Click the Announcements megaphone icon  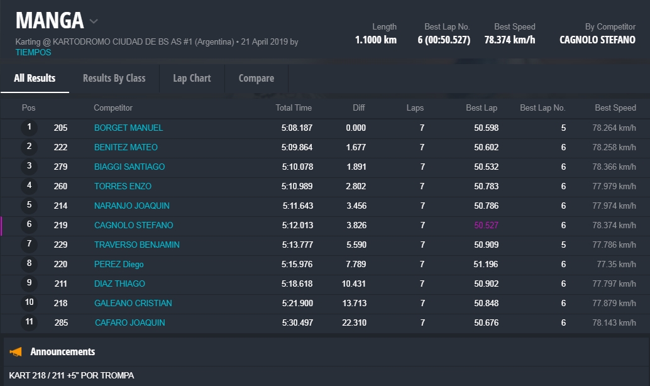(x=16, y=352)
